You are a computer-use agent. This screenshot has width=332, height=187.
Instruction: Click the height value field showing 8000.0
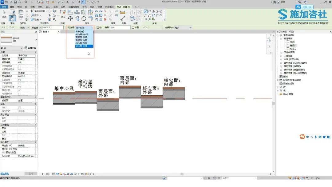pos(53,28)
